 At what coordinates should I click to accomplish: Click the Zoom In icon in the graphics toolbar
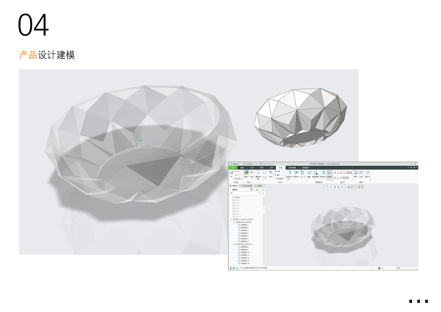(x=328, y=187)
